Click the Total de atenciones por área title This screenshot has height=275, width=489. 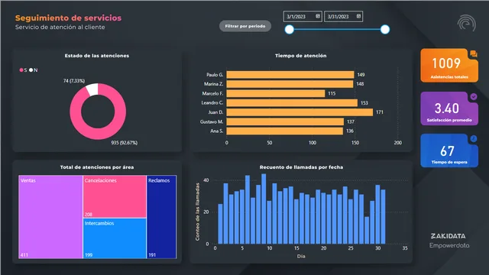[x=97, y=167]
